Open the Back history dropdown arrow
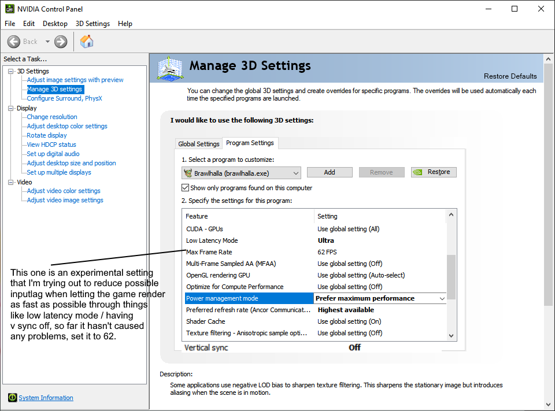The image size is (555, 411). point(47,42)
